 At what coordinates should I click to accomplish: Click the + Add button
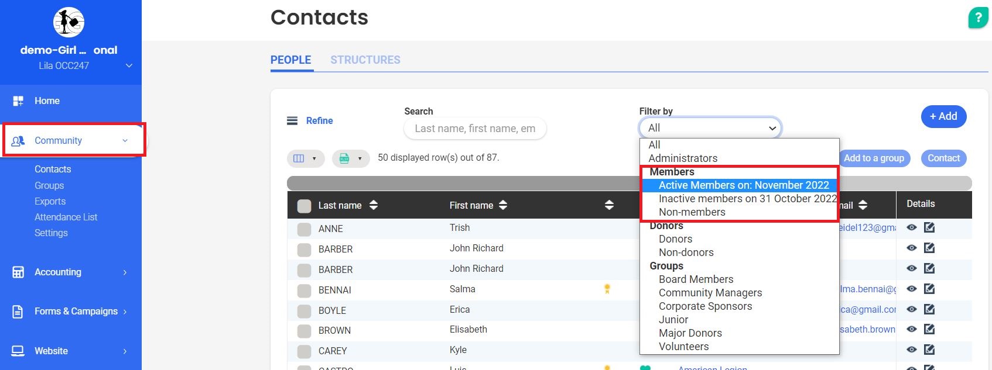943,116
